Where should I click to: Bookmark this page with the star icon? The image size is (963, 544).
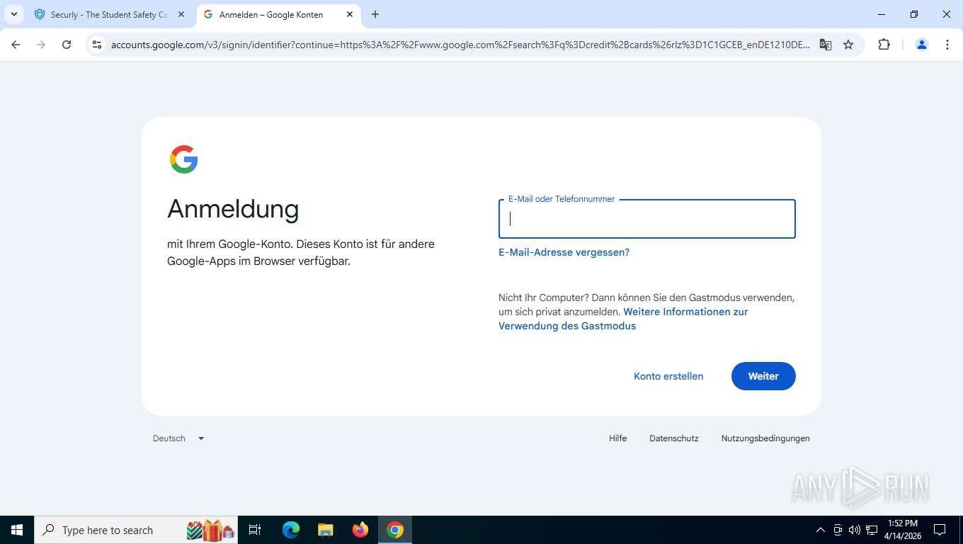848,45
